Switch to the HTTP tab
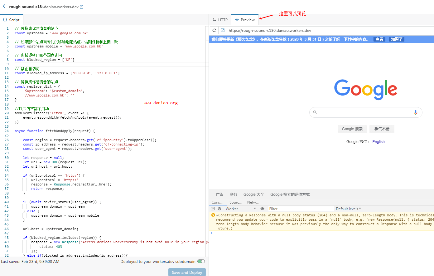The image size is (434, 276). click(220, 20)
